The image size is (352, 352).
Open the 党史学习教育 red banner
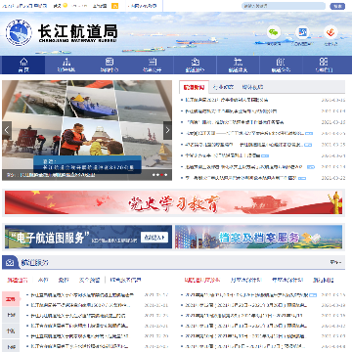(x=173, y=202)
